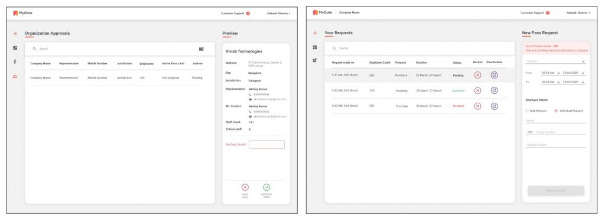Click Customer Support alert badge, approvals screen

coord(248,13)
